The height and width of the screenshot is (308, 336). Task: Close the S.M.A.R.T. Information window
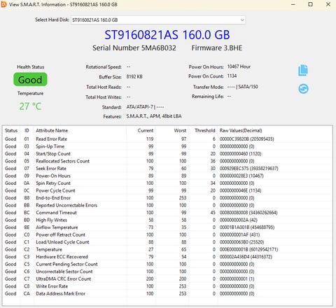coord(328,4)
